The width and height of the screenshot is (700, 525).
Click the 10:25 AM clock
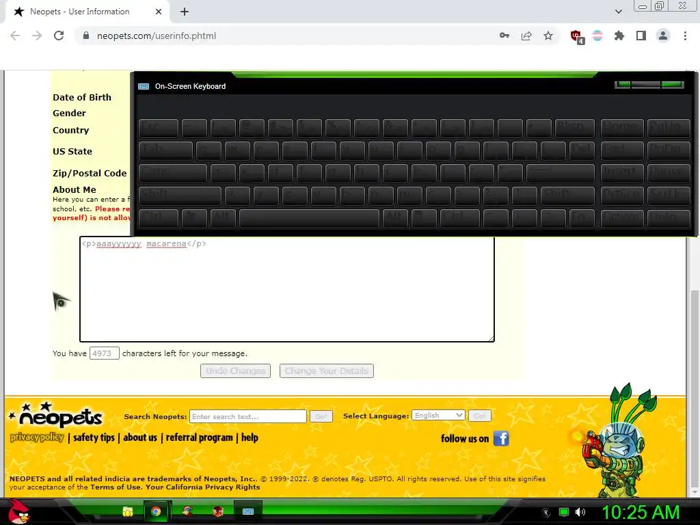coord(641,513)
